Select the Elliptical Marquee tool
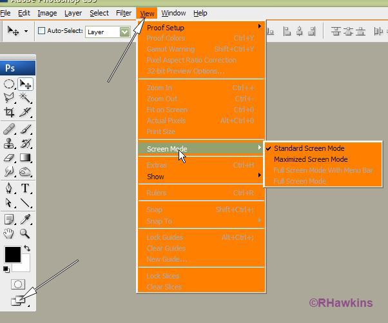This screenshot has height=323, width=388. pyautogui.click(x=10, y=84)
